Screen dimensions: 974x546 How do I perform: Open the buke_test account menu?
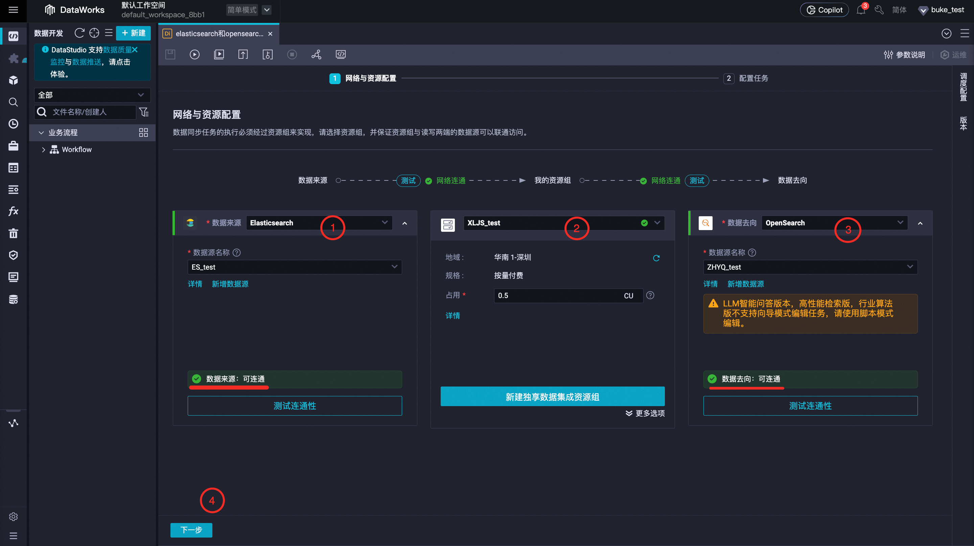point(942,10)
